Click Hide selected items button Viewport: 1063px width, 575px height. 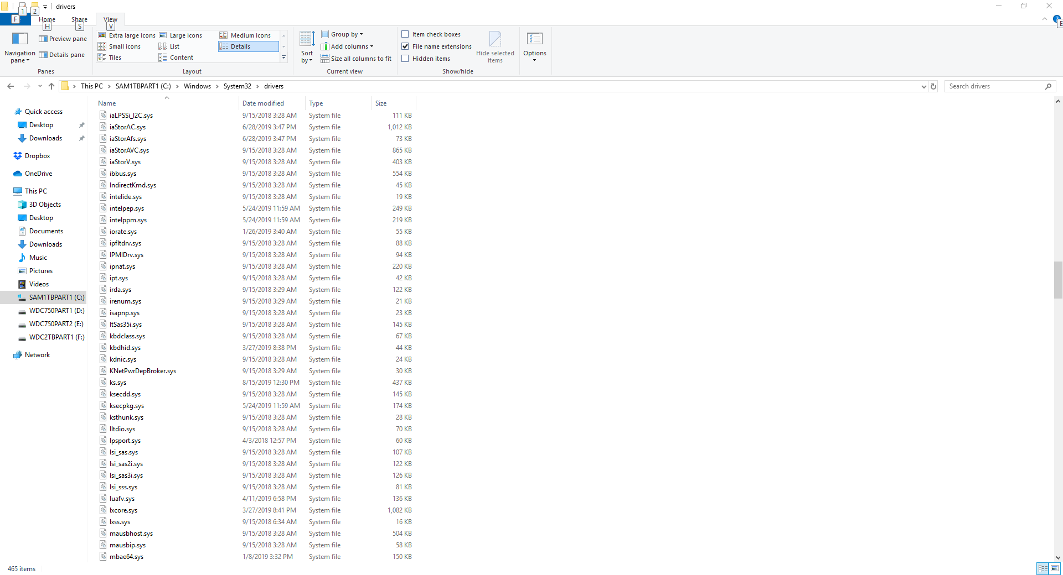pyautogui.click(x=495, y=47)
